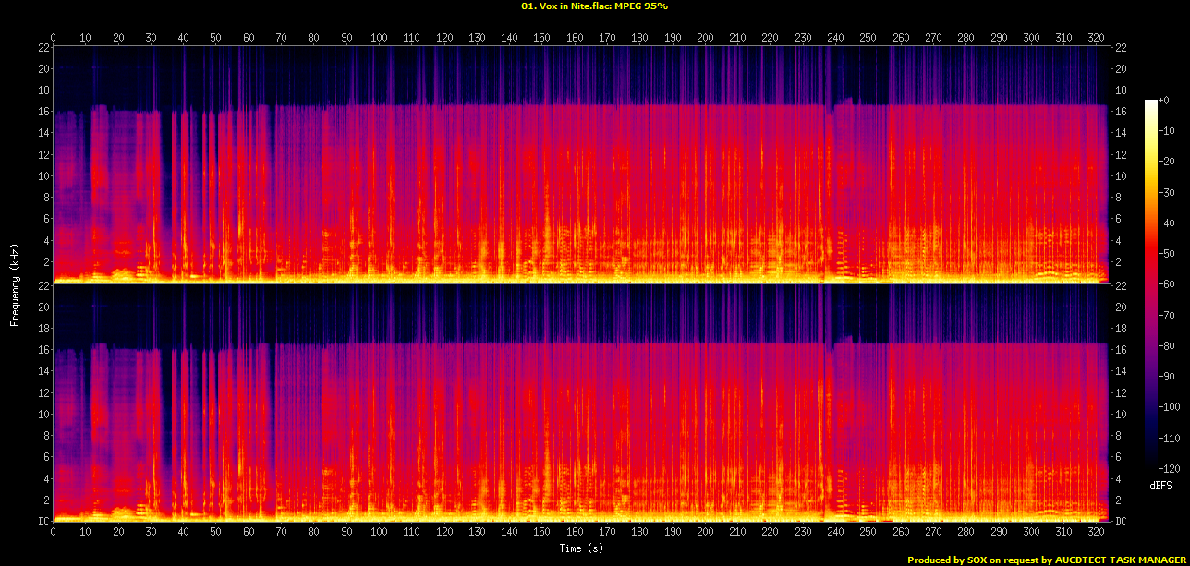Click the 250 second marker on top time axis

pyautogui.click(x=868, y=37)
